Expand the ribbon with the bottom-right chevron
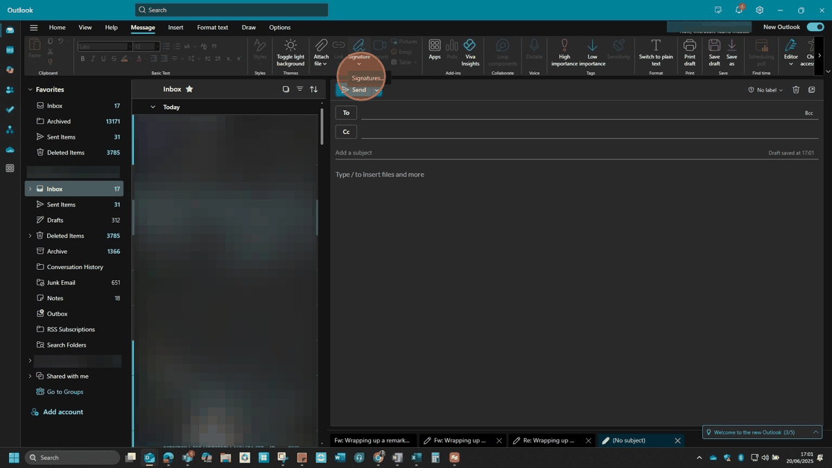This screenshot has width=832, height=468. click(x=828, y=71)
